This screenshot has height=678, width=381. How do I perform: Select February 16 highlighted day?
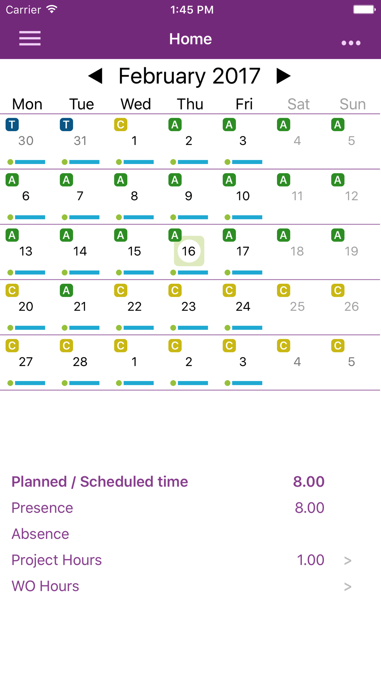tap(189, 251)
